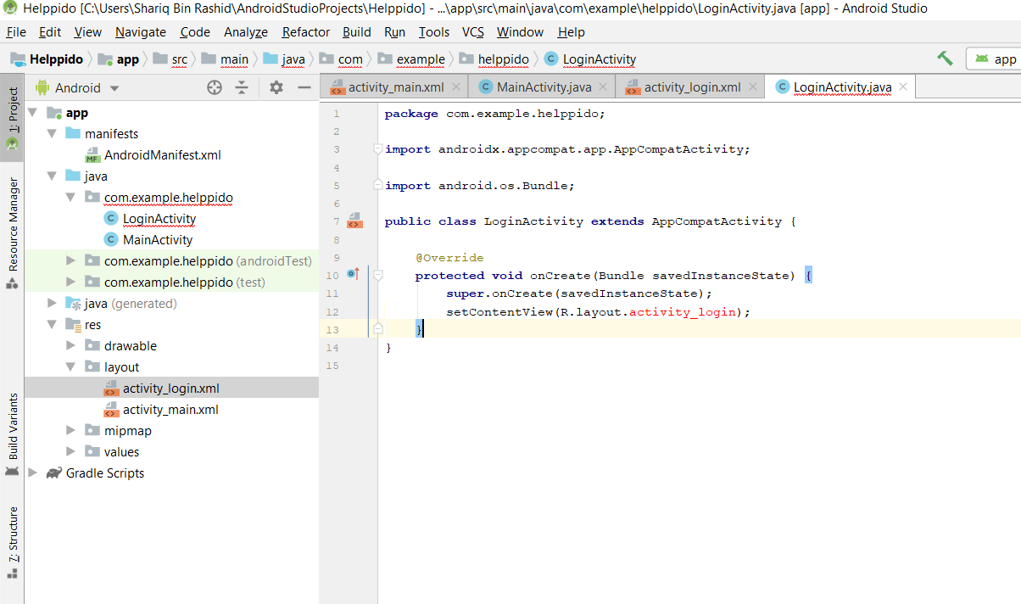This screenshot has height=604, width=1021.
Task: Collapse the layout folder
Action: [70, 367]
